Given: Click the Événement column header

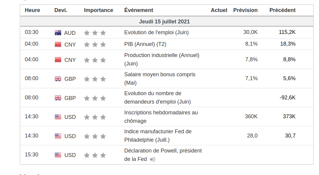Looking at the screenshot, I should pos(138,10).
